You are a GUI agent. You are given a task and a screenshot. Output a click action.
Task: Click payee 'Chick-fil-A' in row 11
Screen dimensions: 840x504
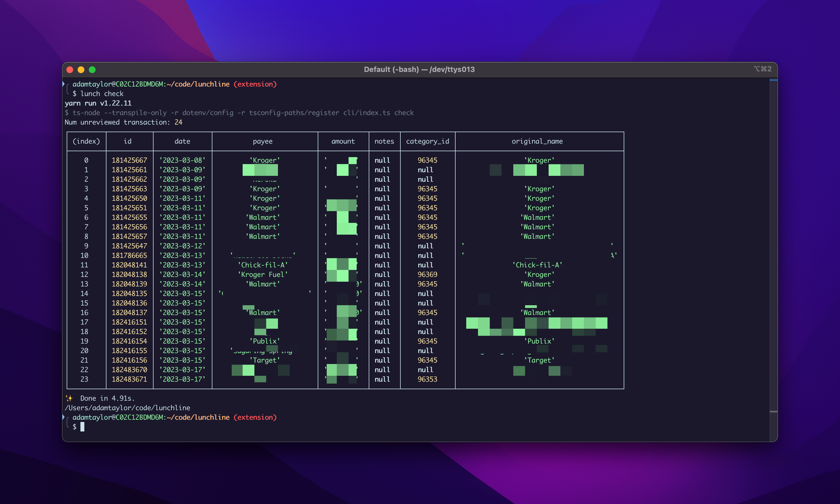[263, 265]
